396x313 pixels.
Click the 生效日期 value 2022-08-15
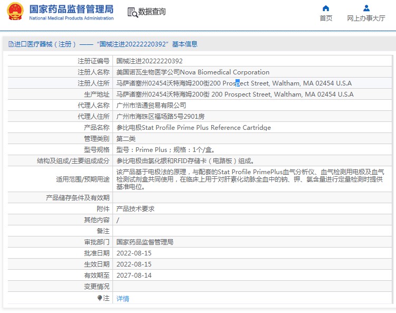134,264
